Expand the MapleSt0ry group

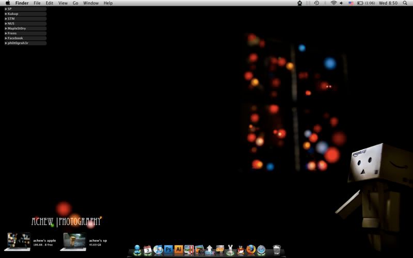point(6,28)
